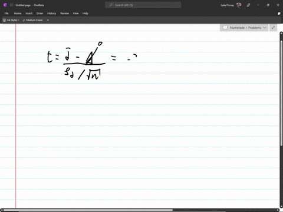Click the left arrow of the horizontal scrollbar
The image size is (283, 212).
(x=2, y=210)
